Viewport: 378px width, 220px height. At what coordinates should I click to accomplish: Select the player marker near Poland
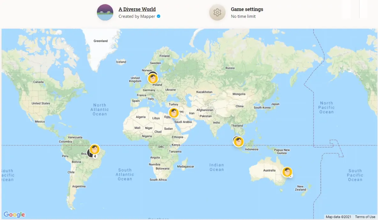(152, 78)
